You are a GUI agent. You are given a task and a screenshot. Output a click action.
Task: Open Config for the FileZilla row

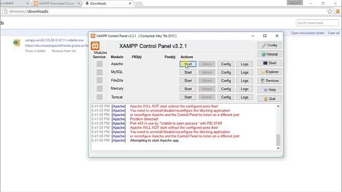coord(226,81)
